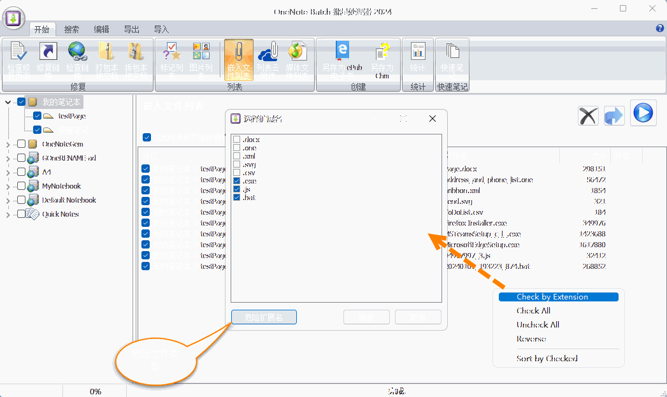Screen dimensions: 667x397
Task: Select the Pack Local Documents (打包本地文档) icon
Action: (106, 60)
